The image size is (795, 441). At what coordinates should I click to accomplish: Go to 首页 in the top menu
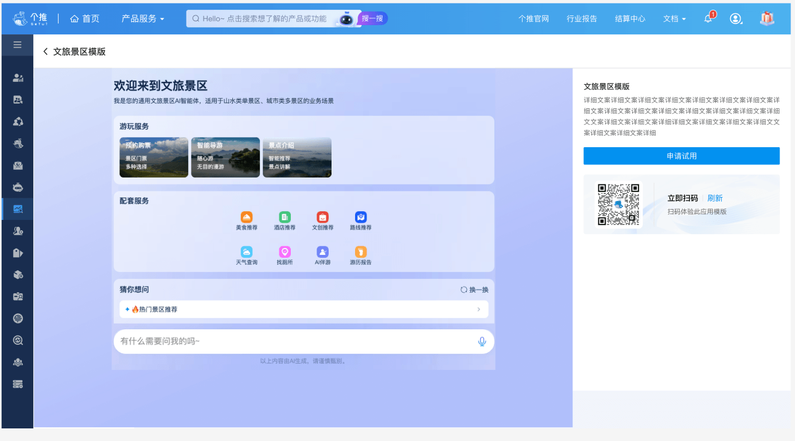pyautogui.click(x=85, y=18)
